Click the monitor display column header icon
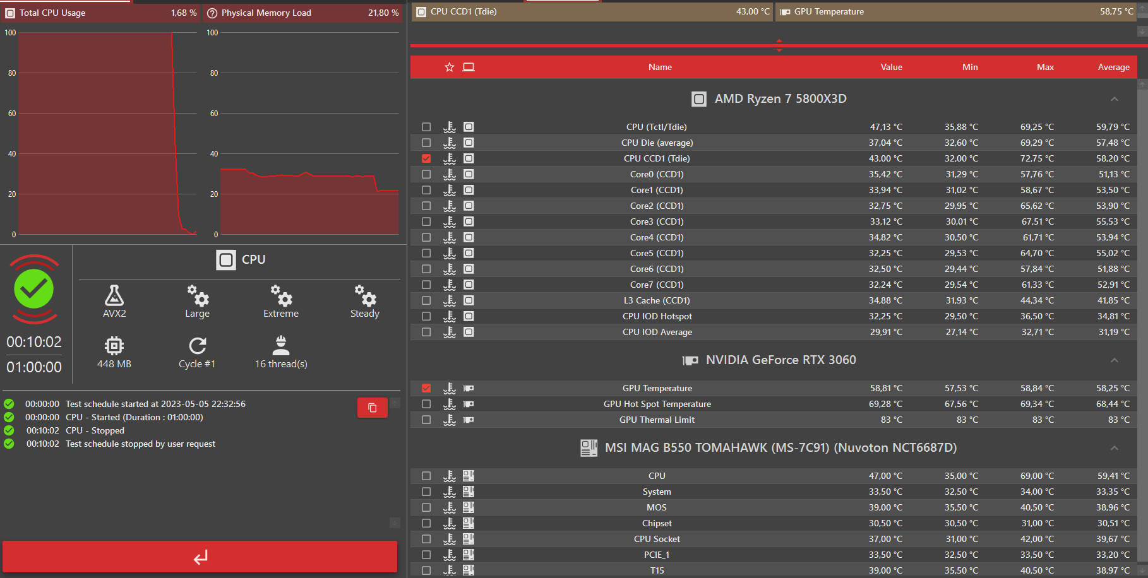Screen dimensions: 1148x578 tap(469, 67)
